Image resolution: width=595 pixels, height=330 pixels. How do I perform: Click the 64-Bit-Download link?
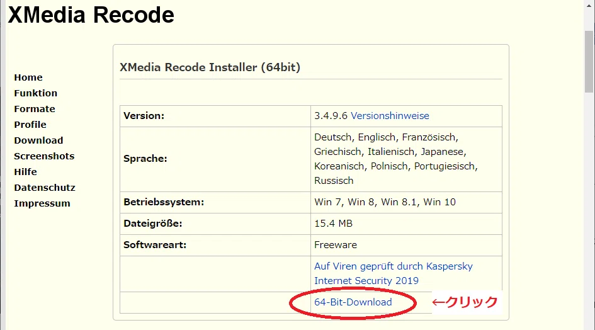pyautogui.click(x=353, y=302)
